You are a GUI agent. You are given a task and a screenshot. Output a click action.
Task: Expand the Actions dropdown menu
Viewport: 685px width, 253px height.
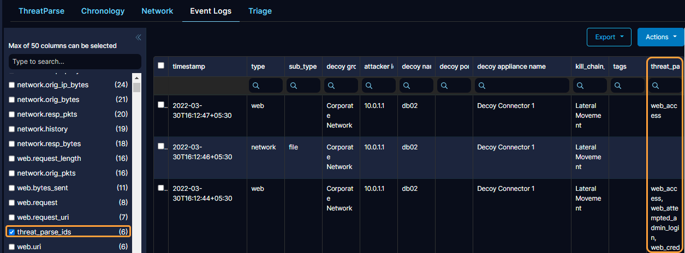[x=660, y=37]
